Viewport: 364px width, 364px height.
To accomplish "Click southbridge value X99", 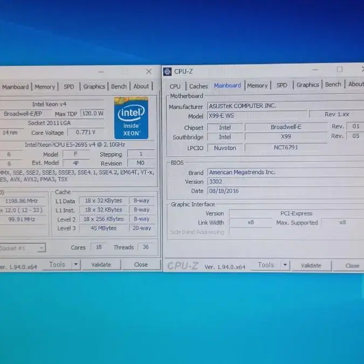I will click(x=286, y=136).
